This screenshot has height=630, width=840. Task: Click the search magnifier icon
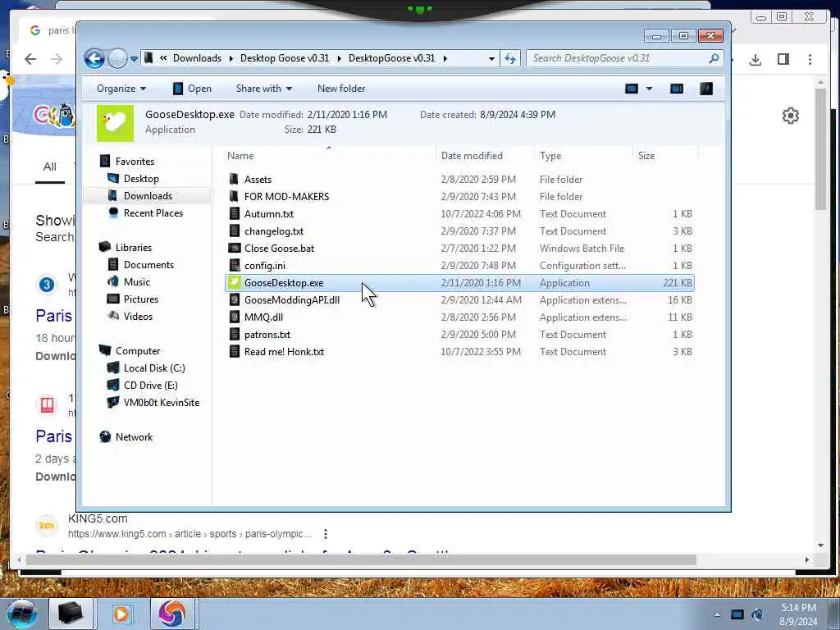coord(714,58)
